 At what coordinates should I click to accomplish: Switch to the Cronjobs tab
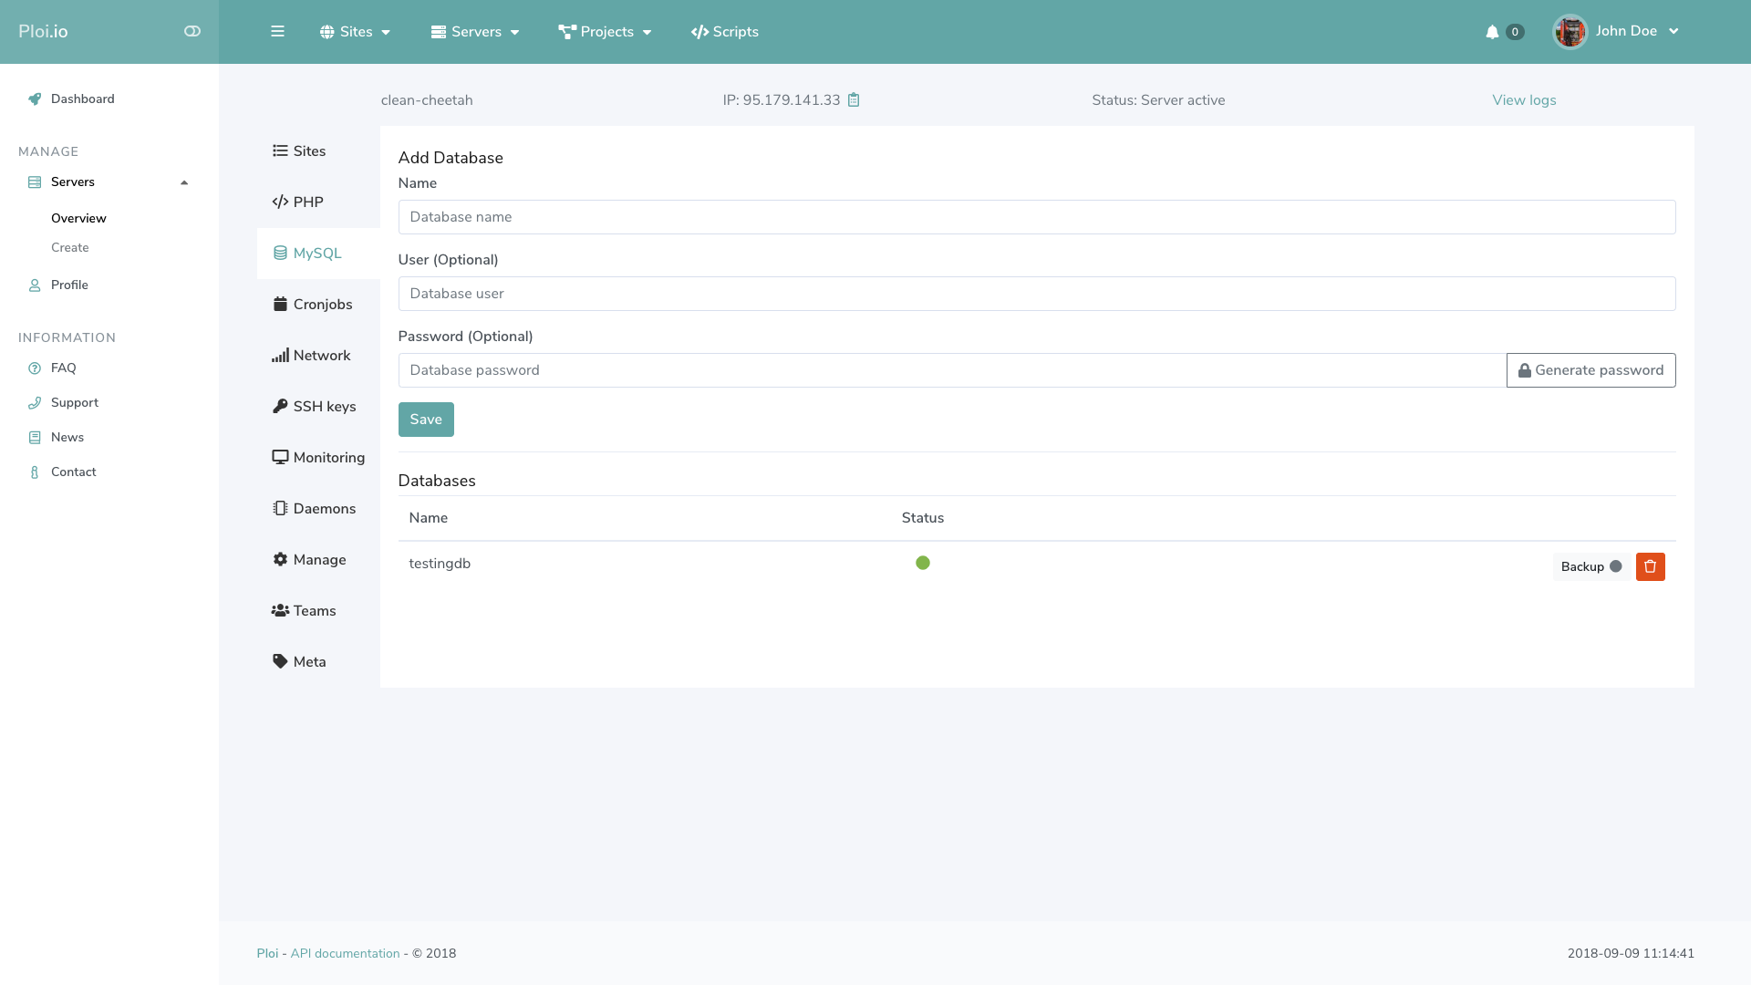coord(318,305)
